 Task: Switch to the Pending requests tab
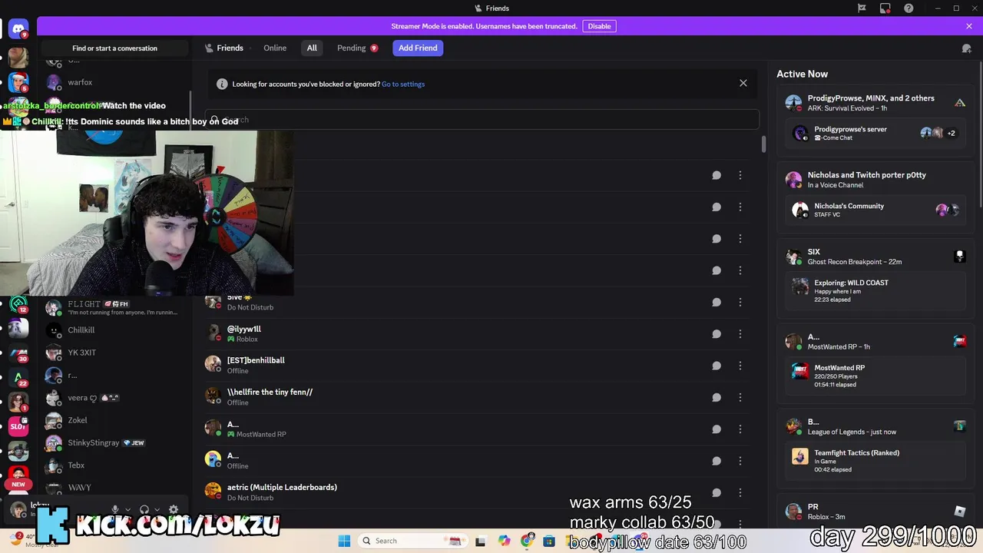click(x=357, y=48)
